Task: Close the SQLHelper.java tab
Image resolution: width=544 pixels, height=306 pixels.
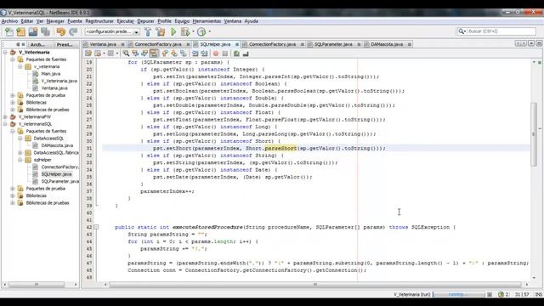Action: click(237, 44)
